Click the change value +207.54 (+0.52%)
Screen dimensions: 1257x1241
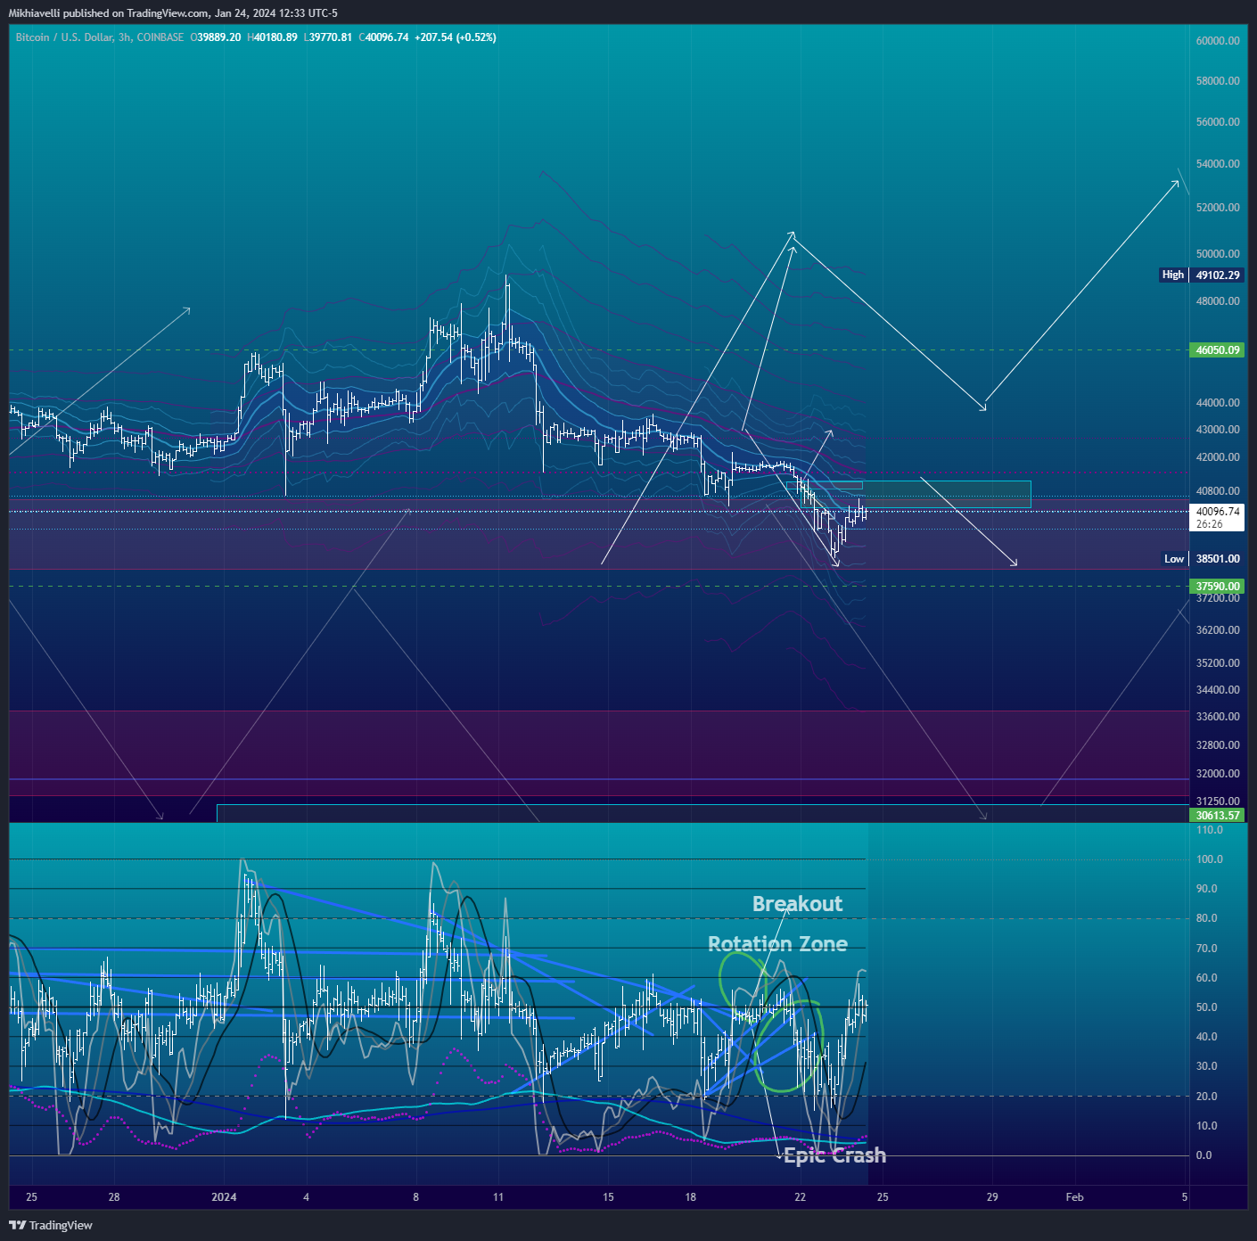click(x=456, y=37)
